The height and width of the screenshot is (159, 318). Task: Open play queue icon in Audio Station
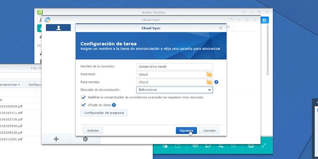[x=165, y=146]
